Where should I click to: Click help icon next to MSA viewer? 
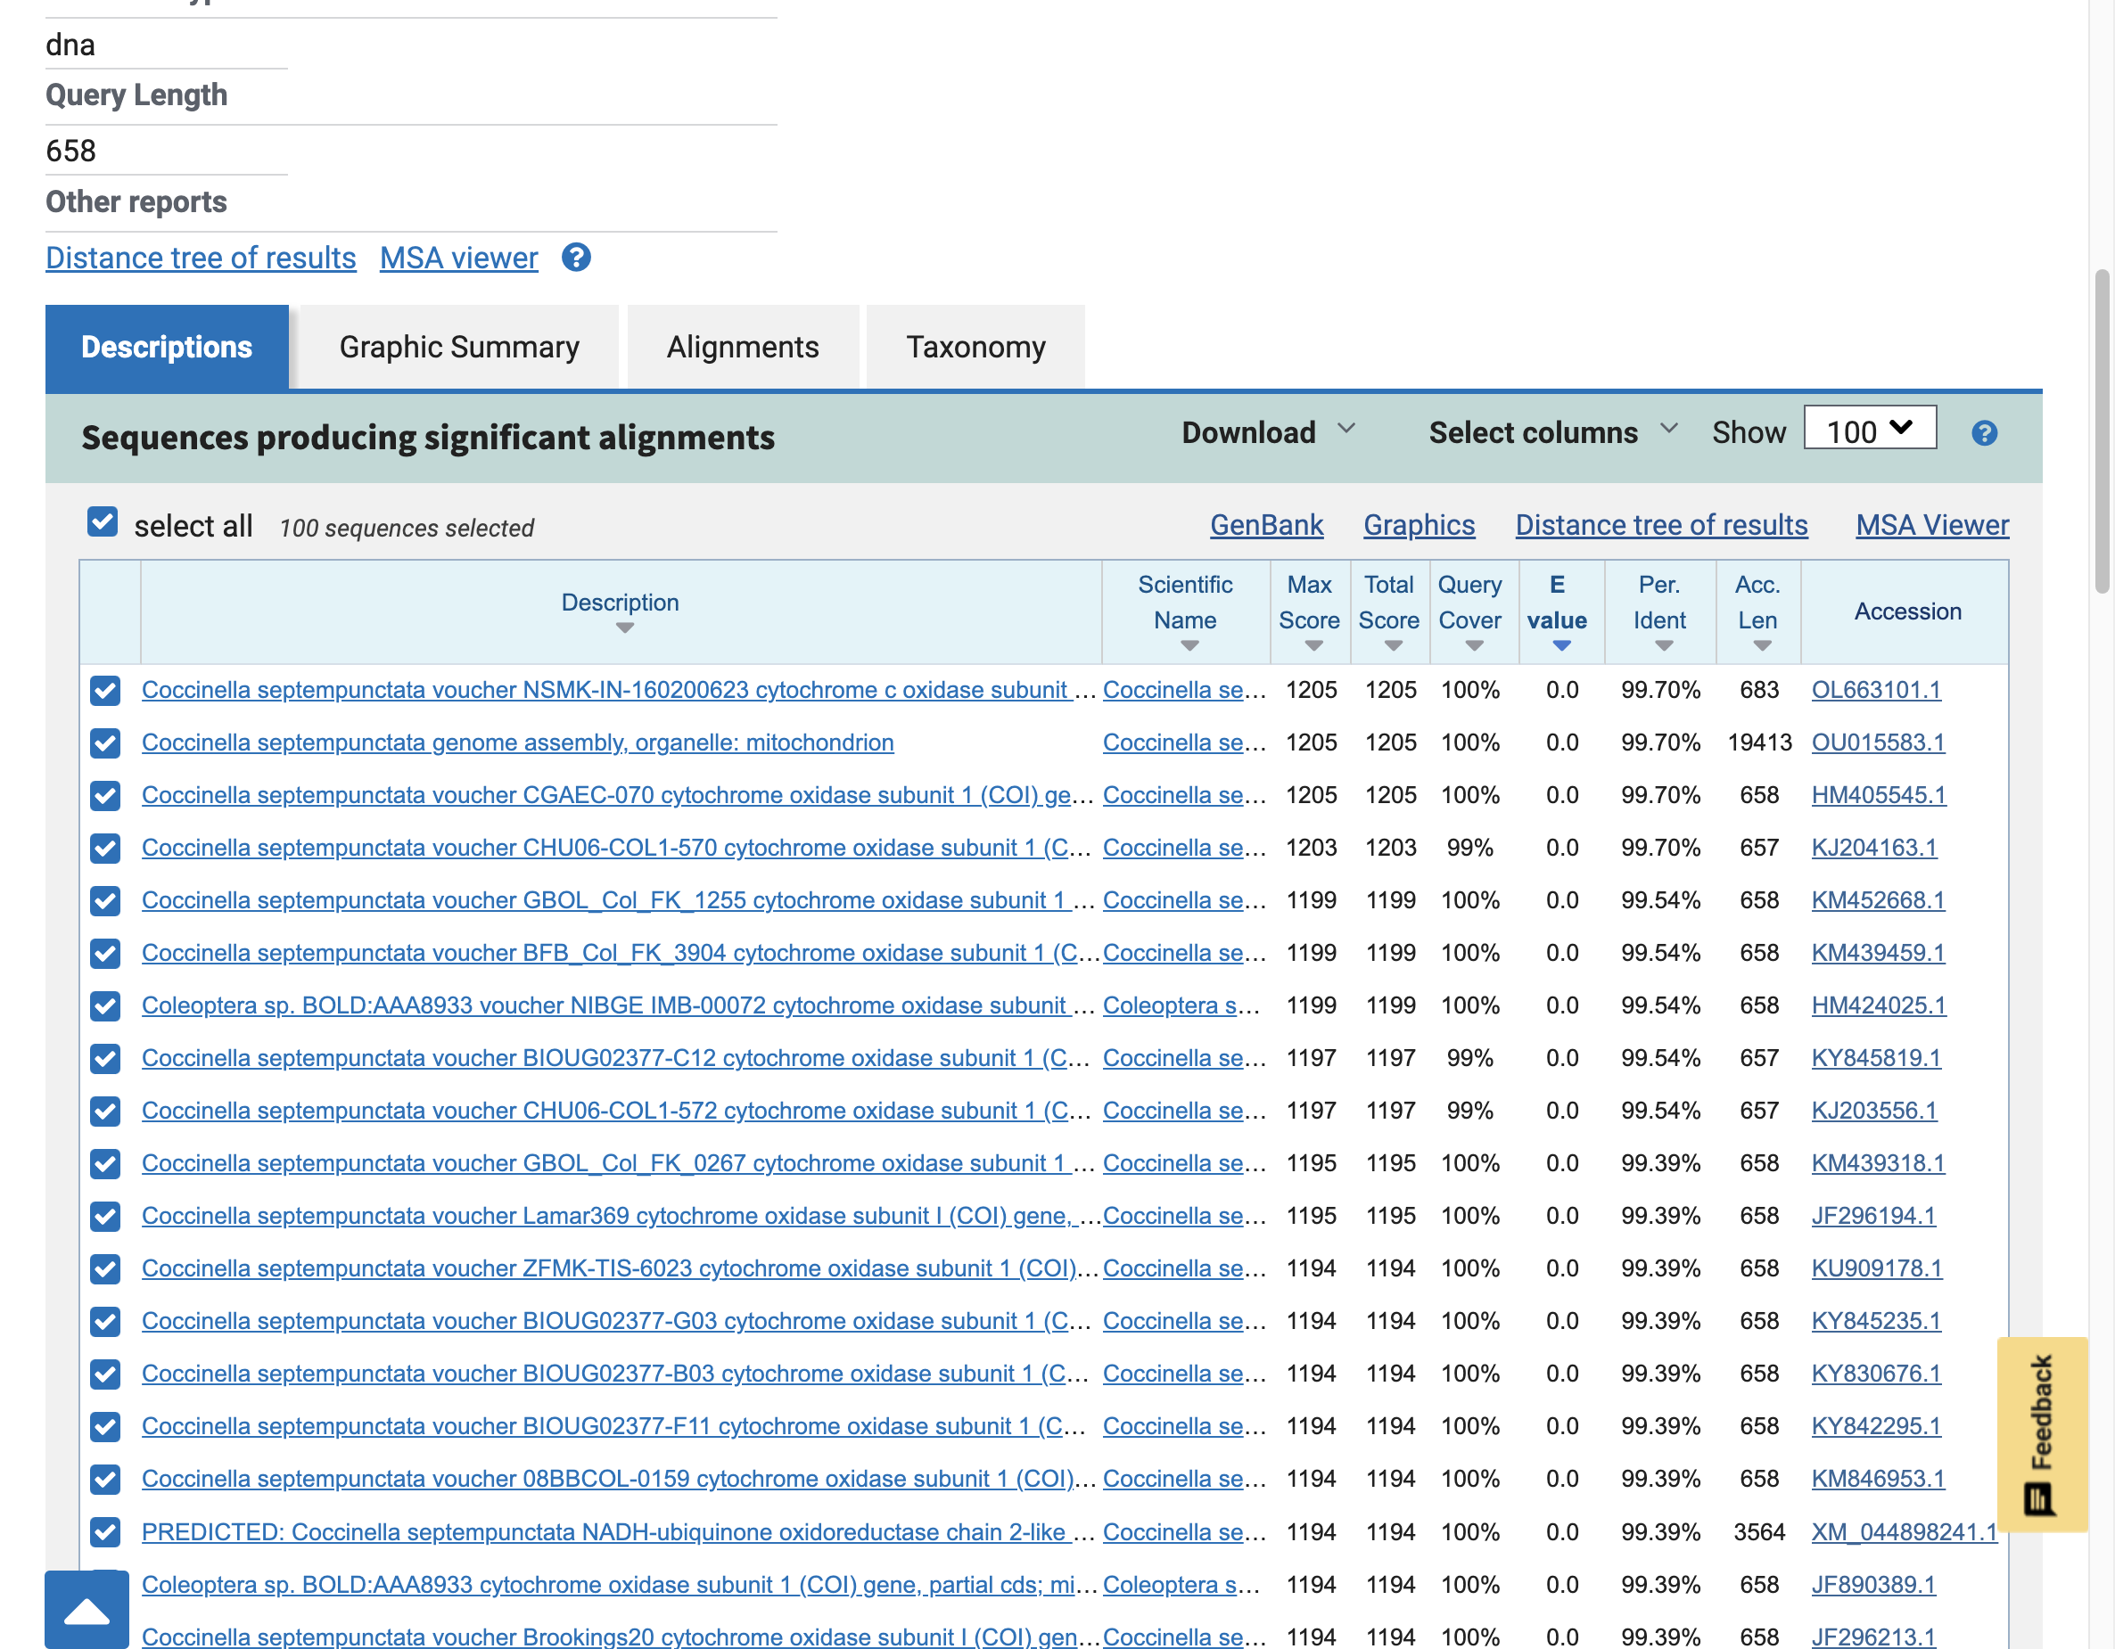tap(576, 258)
